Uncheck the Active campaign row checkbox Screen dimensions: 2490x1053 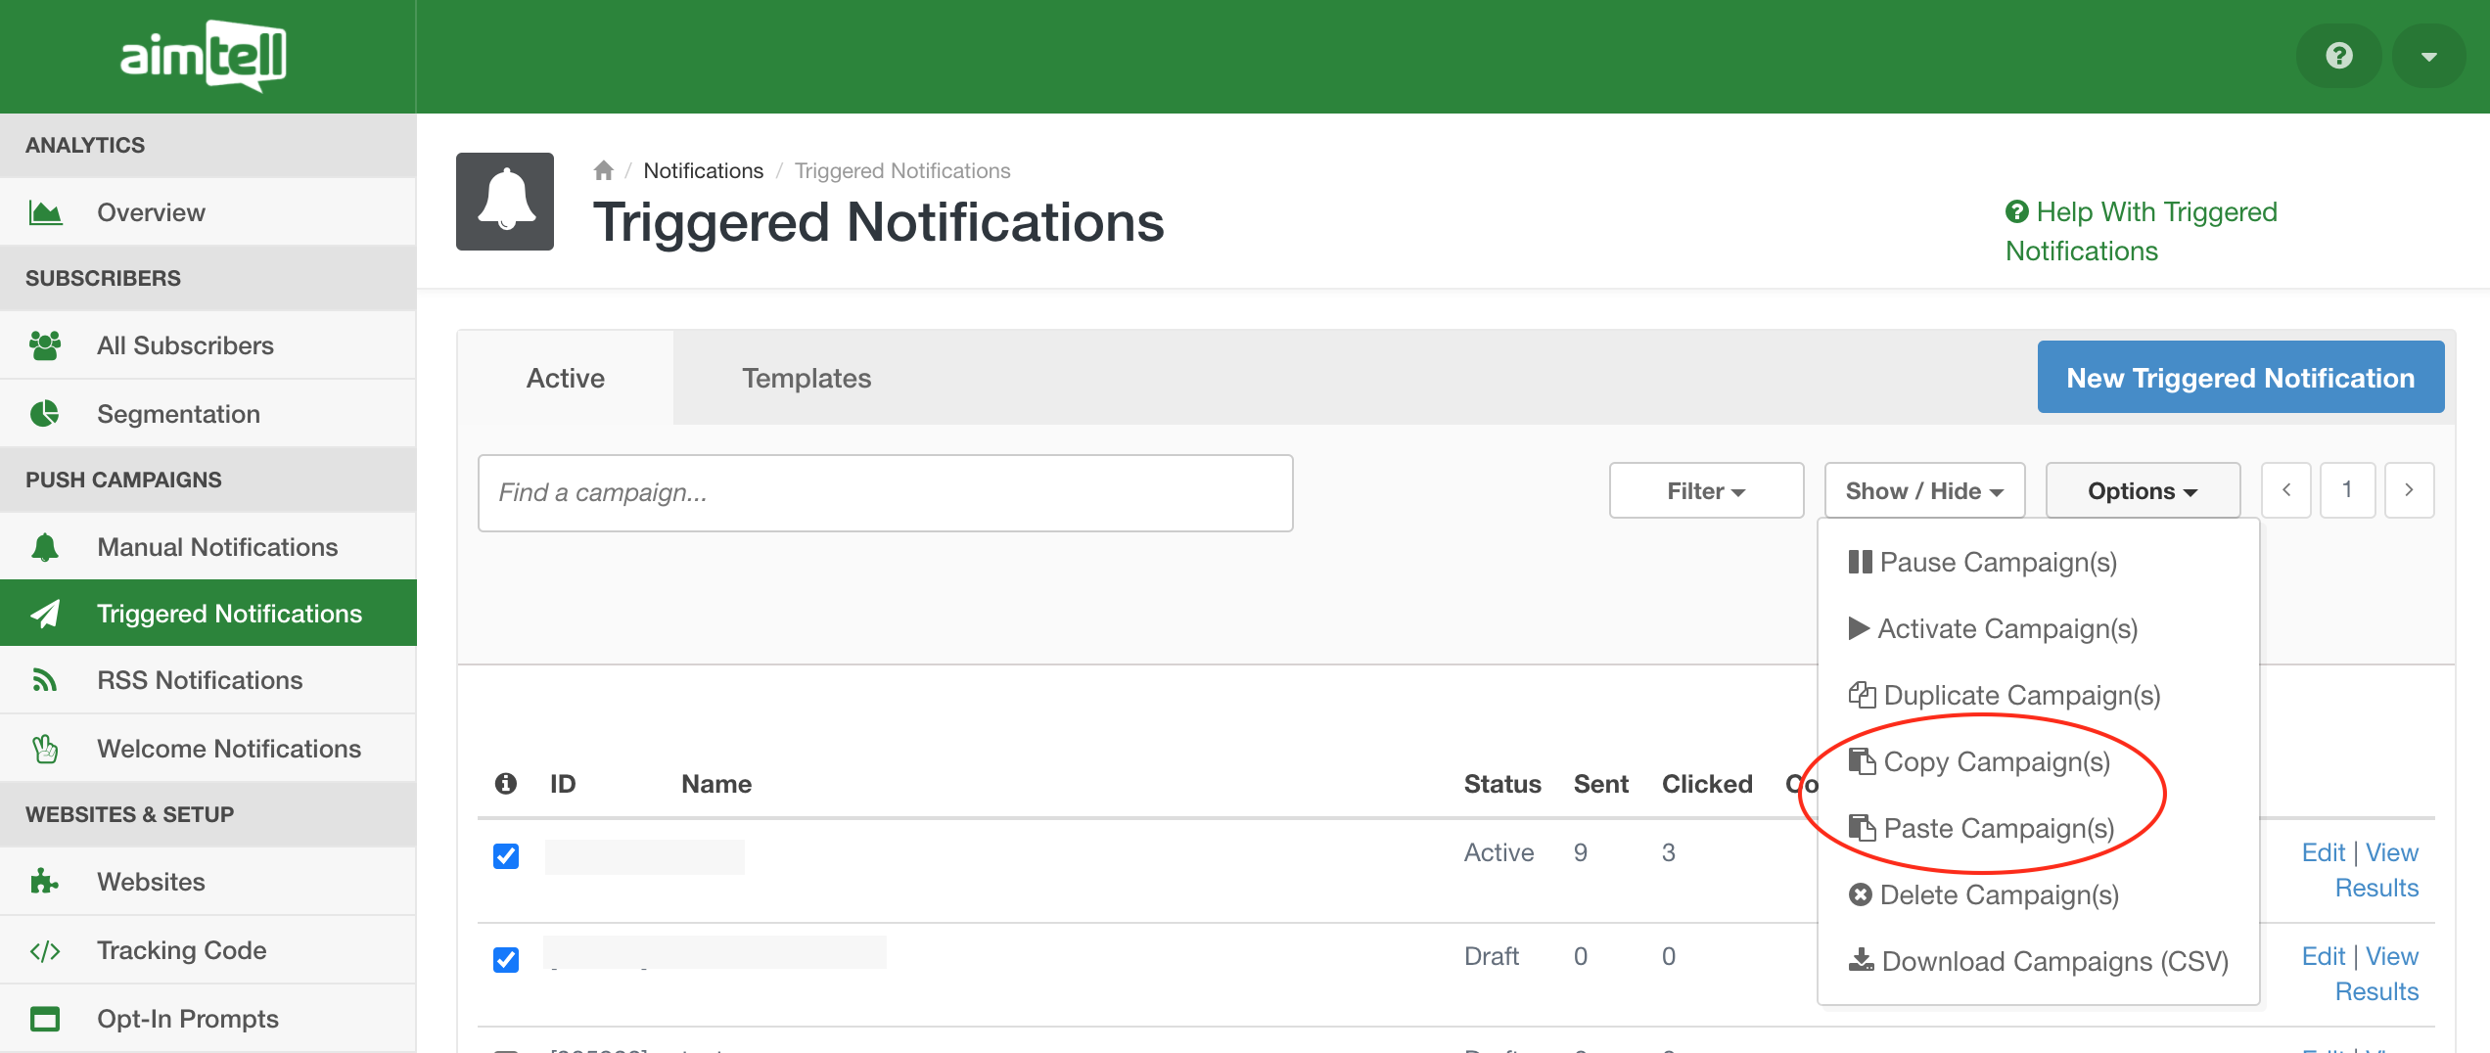506,856
